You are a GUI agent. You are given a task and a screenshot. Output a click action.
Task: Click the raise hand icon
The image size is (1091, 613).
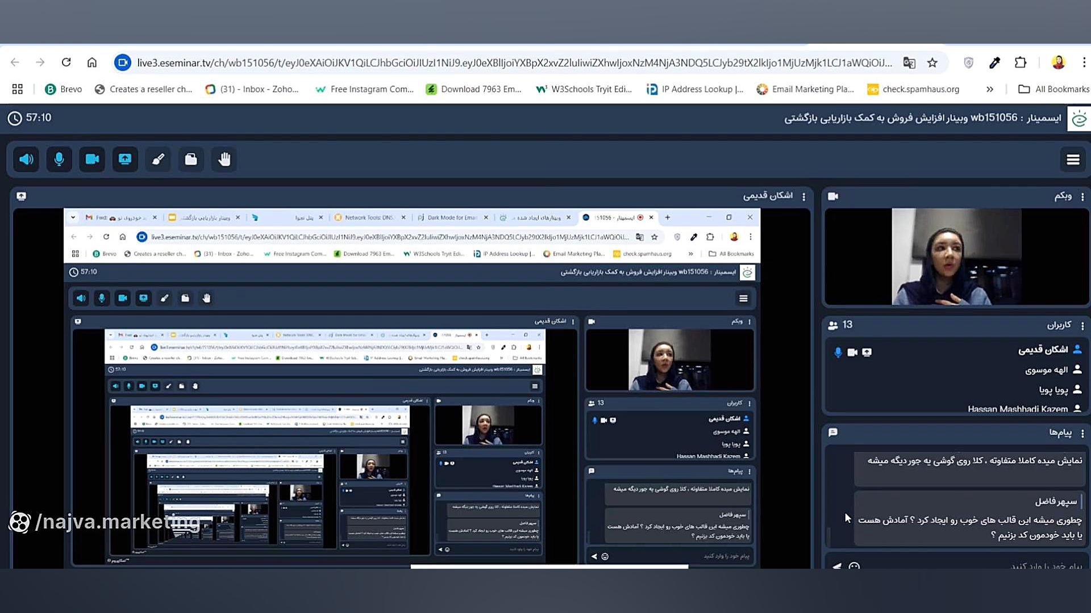(224, 159)
